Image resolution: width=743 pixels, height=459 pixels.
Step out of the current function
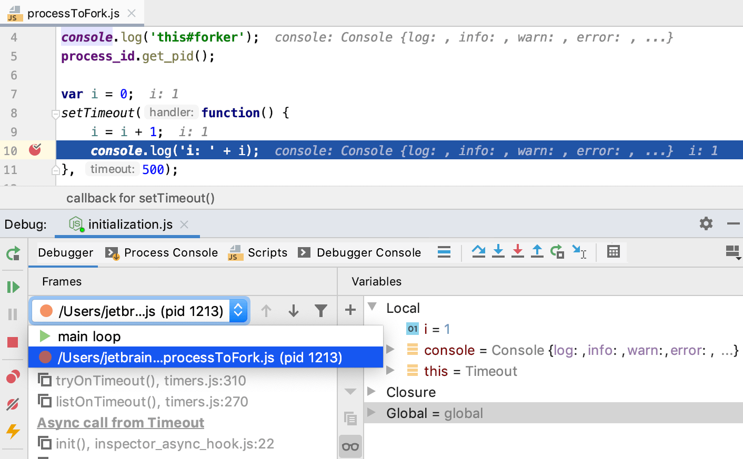coord(537,252)
